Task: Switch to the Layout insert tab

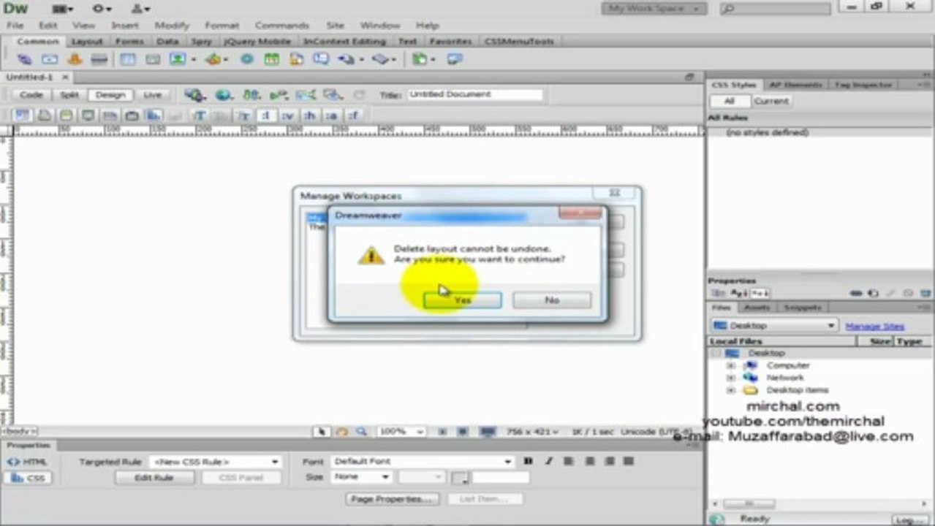Action: (x=87, y=42)
